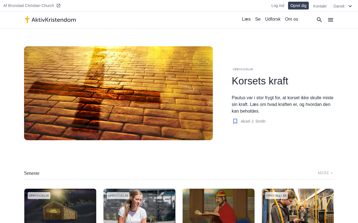The width and height of the screenshot is (358, 223).
Task: Open the Udforsk menu
Action: (x=273, y=19)
